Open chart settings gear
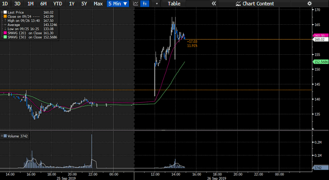329x180 pixels. 310,4
